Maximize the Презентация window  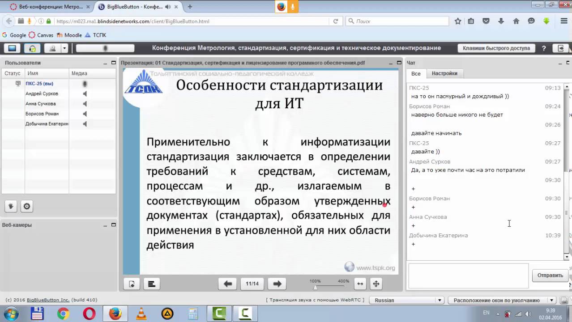pyautogui.click(x=399, y=63)
